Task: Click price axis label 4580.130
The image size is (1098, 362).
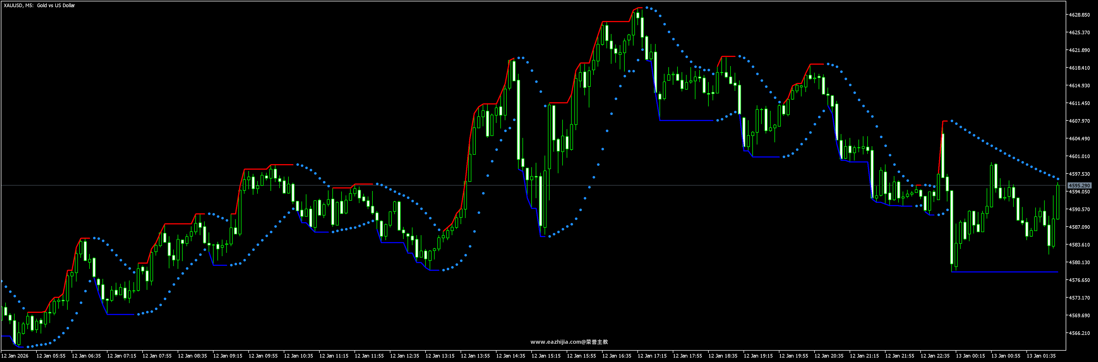Action: tap(1079, 263)
